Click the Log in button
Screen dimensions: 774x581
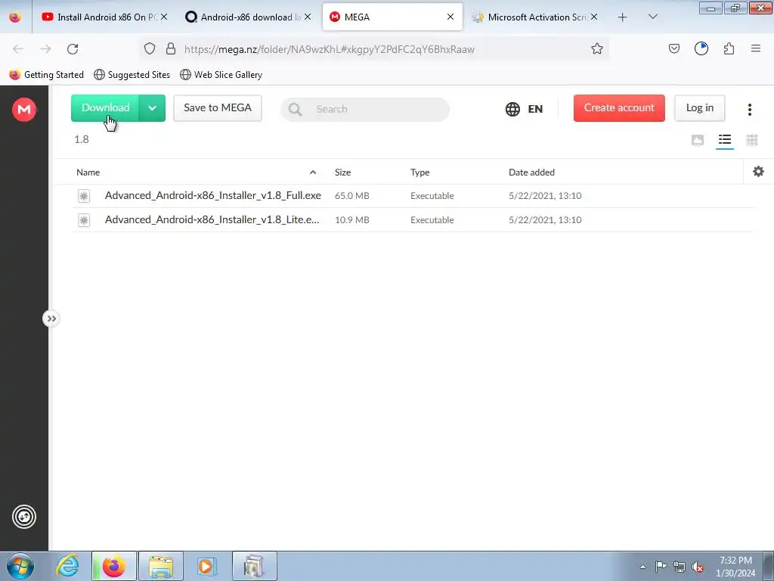(x=699, y=107)
